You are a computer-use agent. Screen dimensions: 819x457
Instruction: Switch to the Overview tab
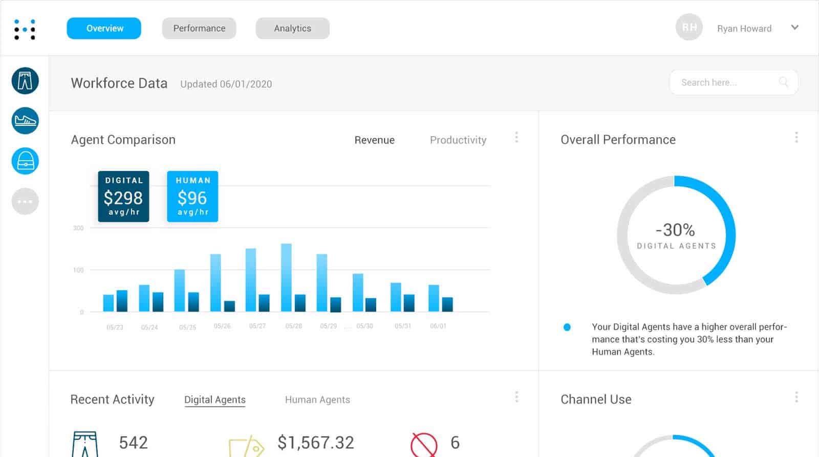(104, 28)
